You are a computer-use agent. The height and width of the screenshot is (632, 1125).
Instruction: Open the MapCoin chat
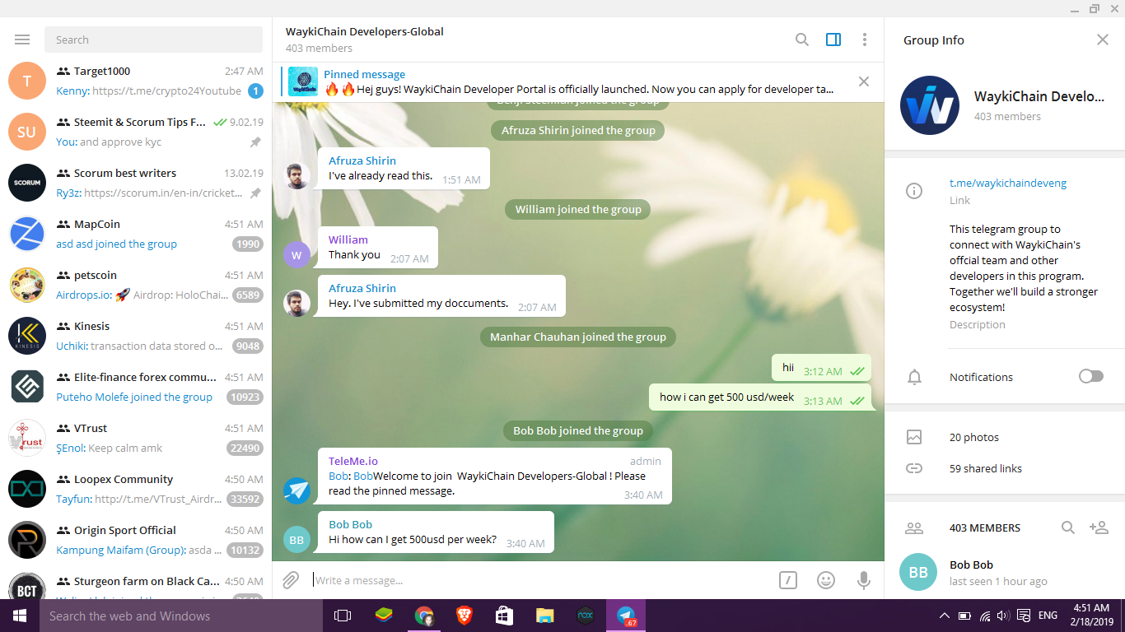(136, 234)
